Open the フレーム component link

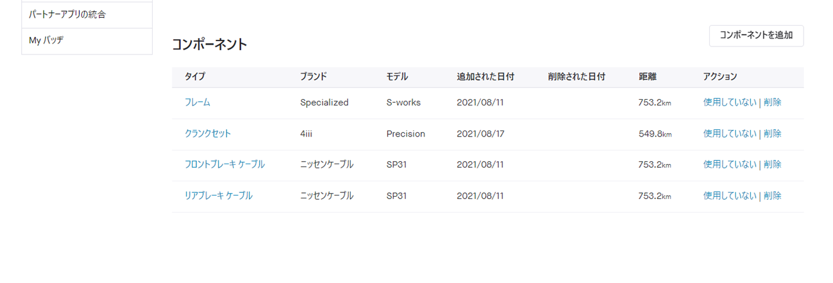click(x=198, y=103)
